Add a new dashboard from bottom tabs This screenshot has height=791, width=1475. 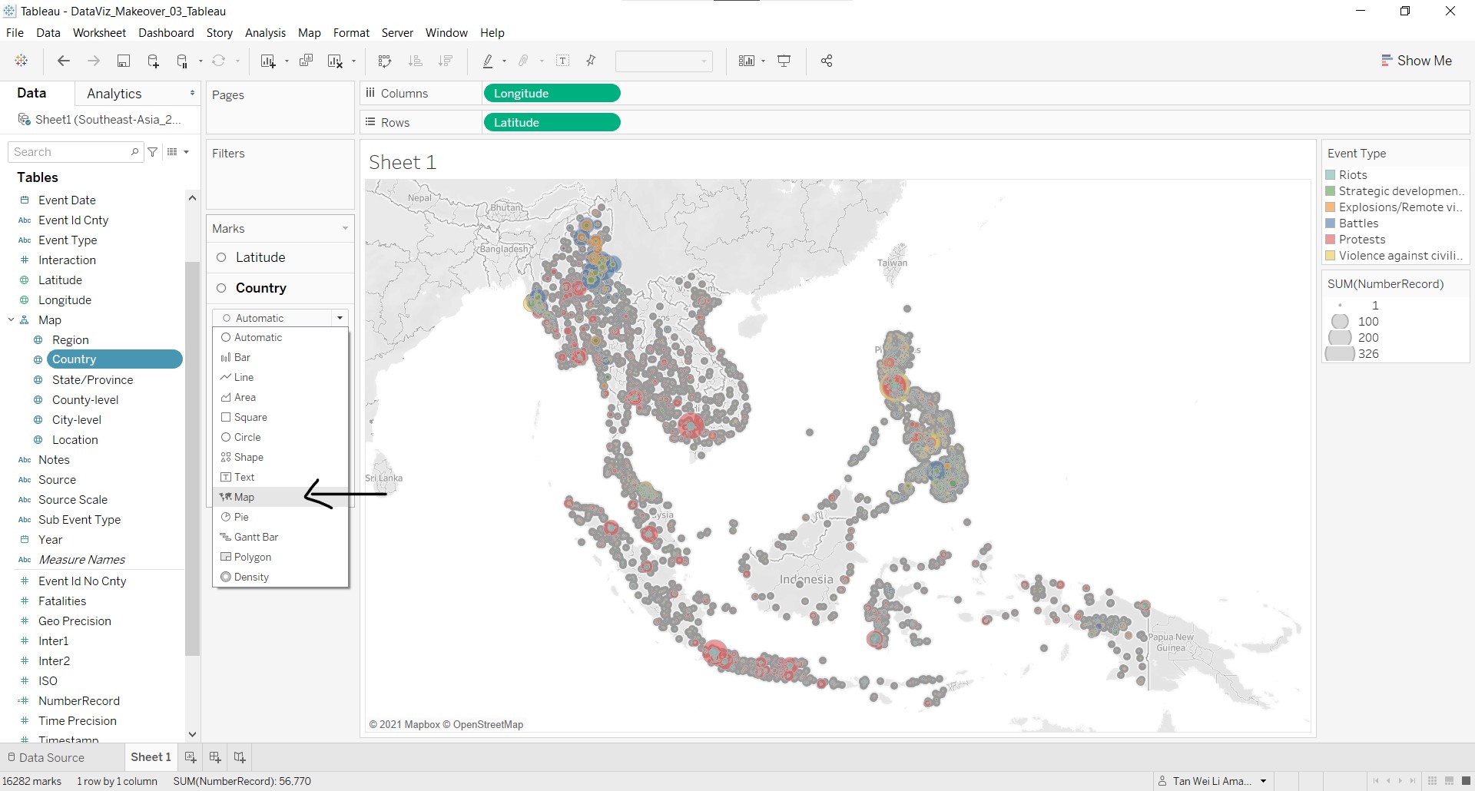215,757
